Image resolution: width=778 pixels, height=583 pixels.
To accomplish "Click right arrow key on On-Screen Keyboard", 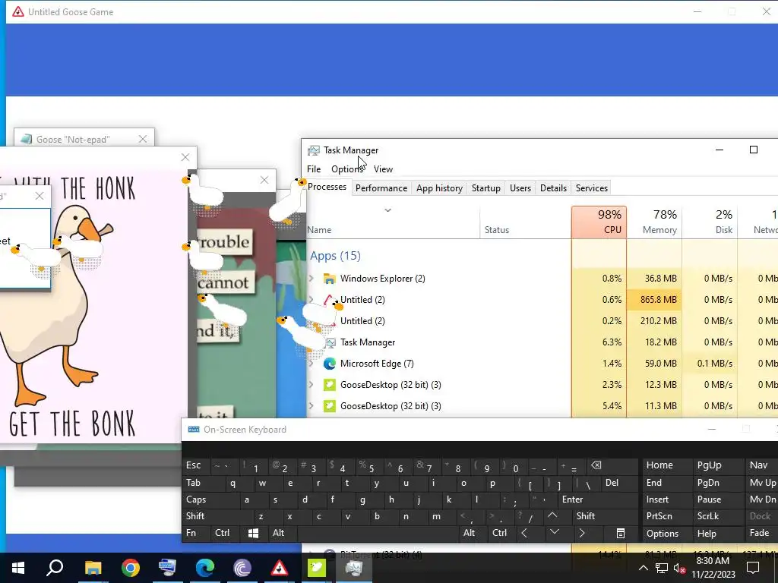I will [x=582, y=534].
